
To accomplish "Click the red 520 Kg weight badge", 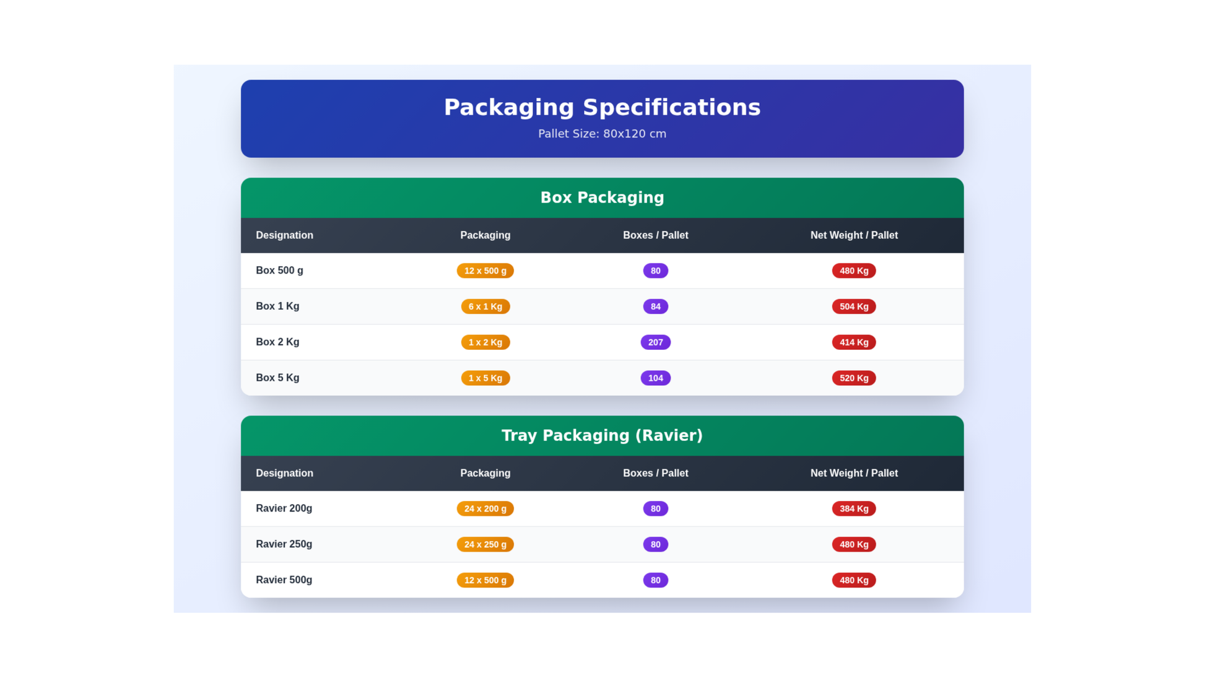I will [x=853, y=378].
